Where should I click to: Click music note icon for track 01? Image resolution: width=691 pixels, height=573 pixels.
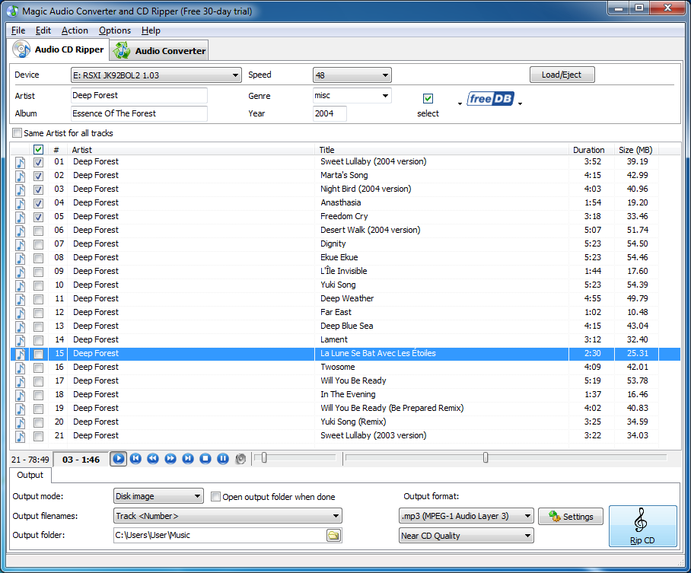(x=21, y=162)
